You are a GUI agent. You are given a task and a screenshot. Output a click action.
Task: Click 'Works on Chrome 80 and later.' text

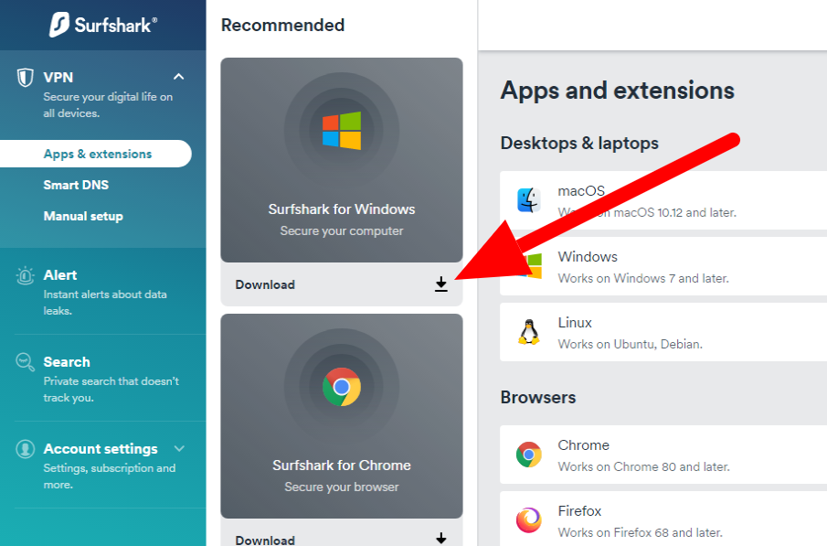(644, 466)
